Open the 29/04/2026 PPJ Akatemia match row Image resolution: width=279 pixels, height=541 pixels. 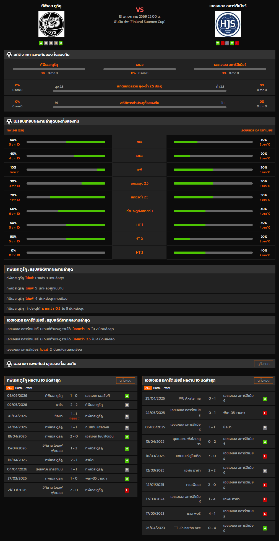tap(208, 398)
